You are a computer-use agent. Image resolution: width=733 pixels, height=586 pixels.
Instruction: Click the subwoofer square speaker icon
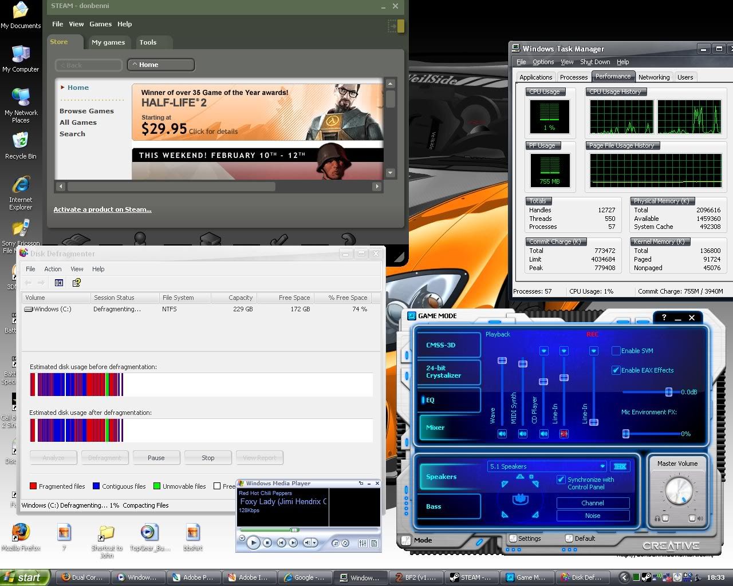click(531, 477)
